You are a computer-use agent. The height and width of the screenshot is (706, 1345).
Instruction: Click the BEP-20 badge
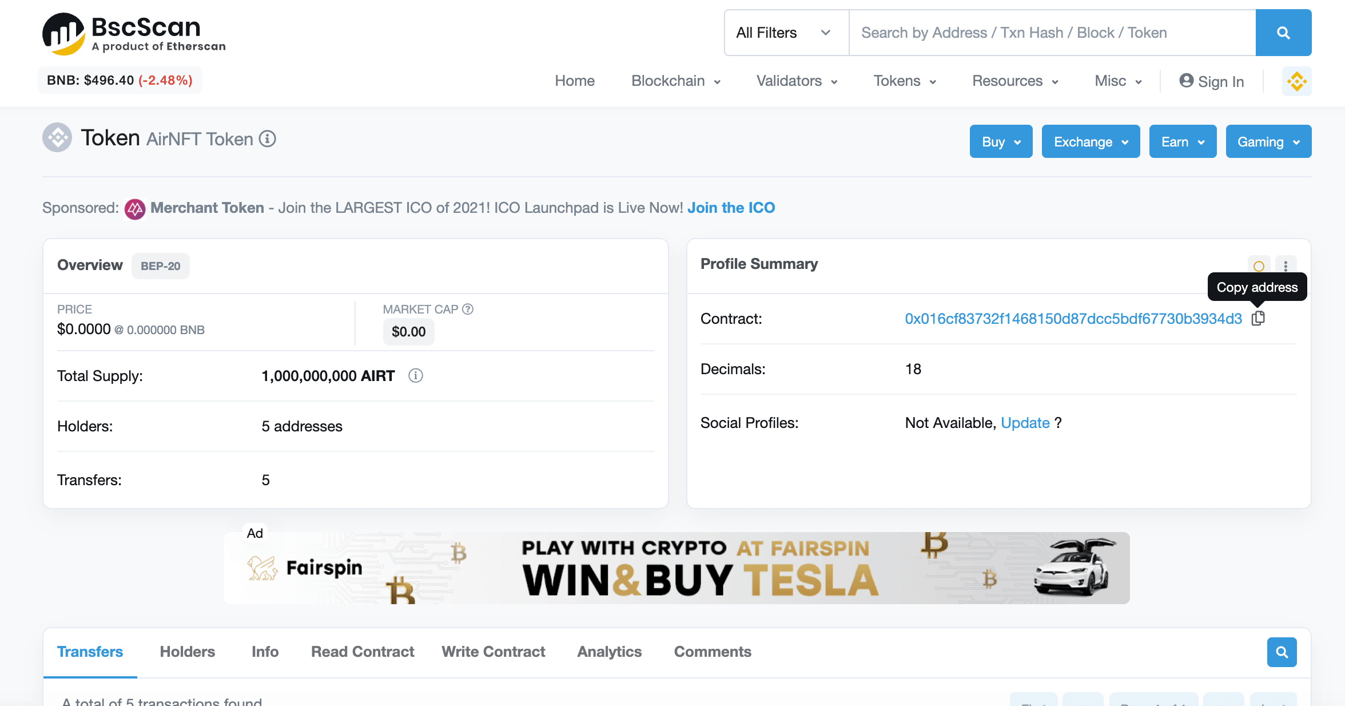(x=160, y=266)
